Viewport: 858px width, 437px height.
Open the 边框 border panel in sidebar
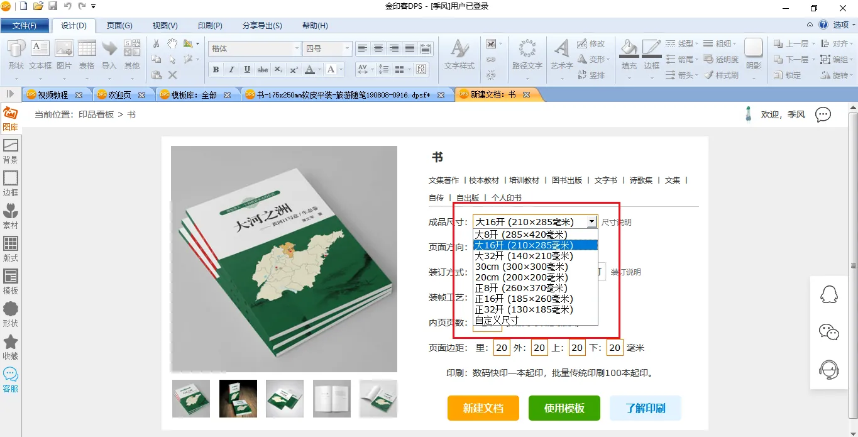pyautogui.click(x=10, y=184)
